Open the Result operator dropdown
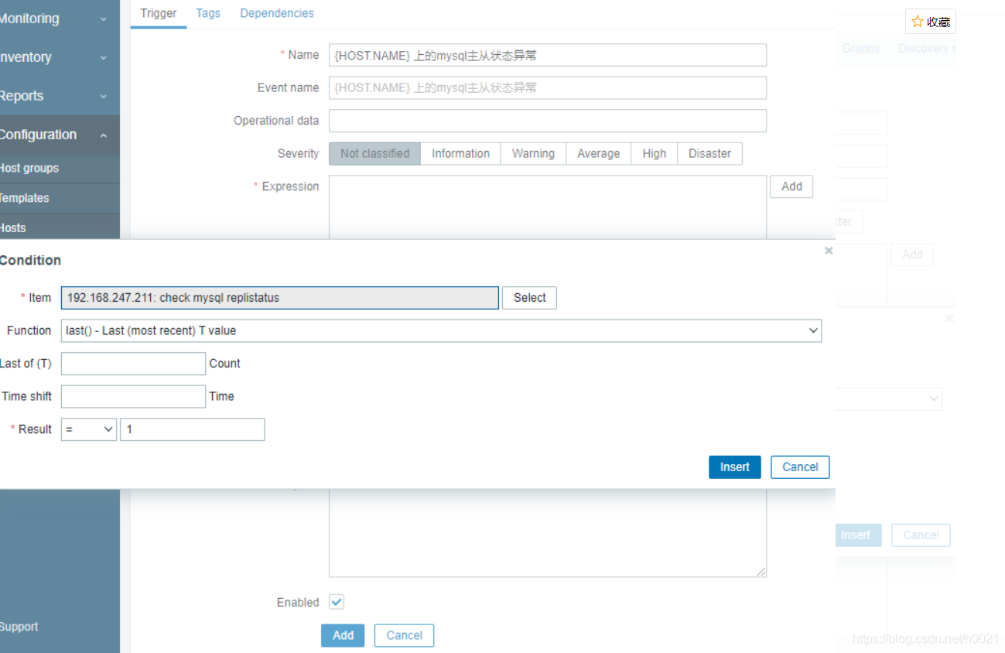The height and width of the screenshot is (653, 1005). tap(88, 429)
